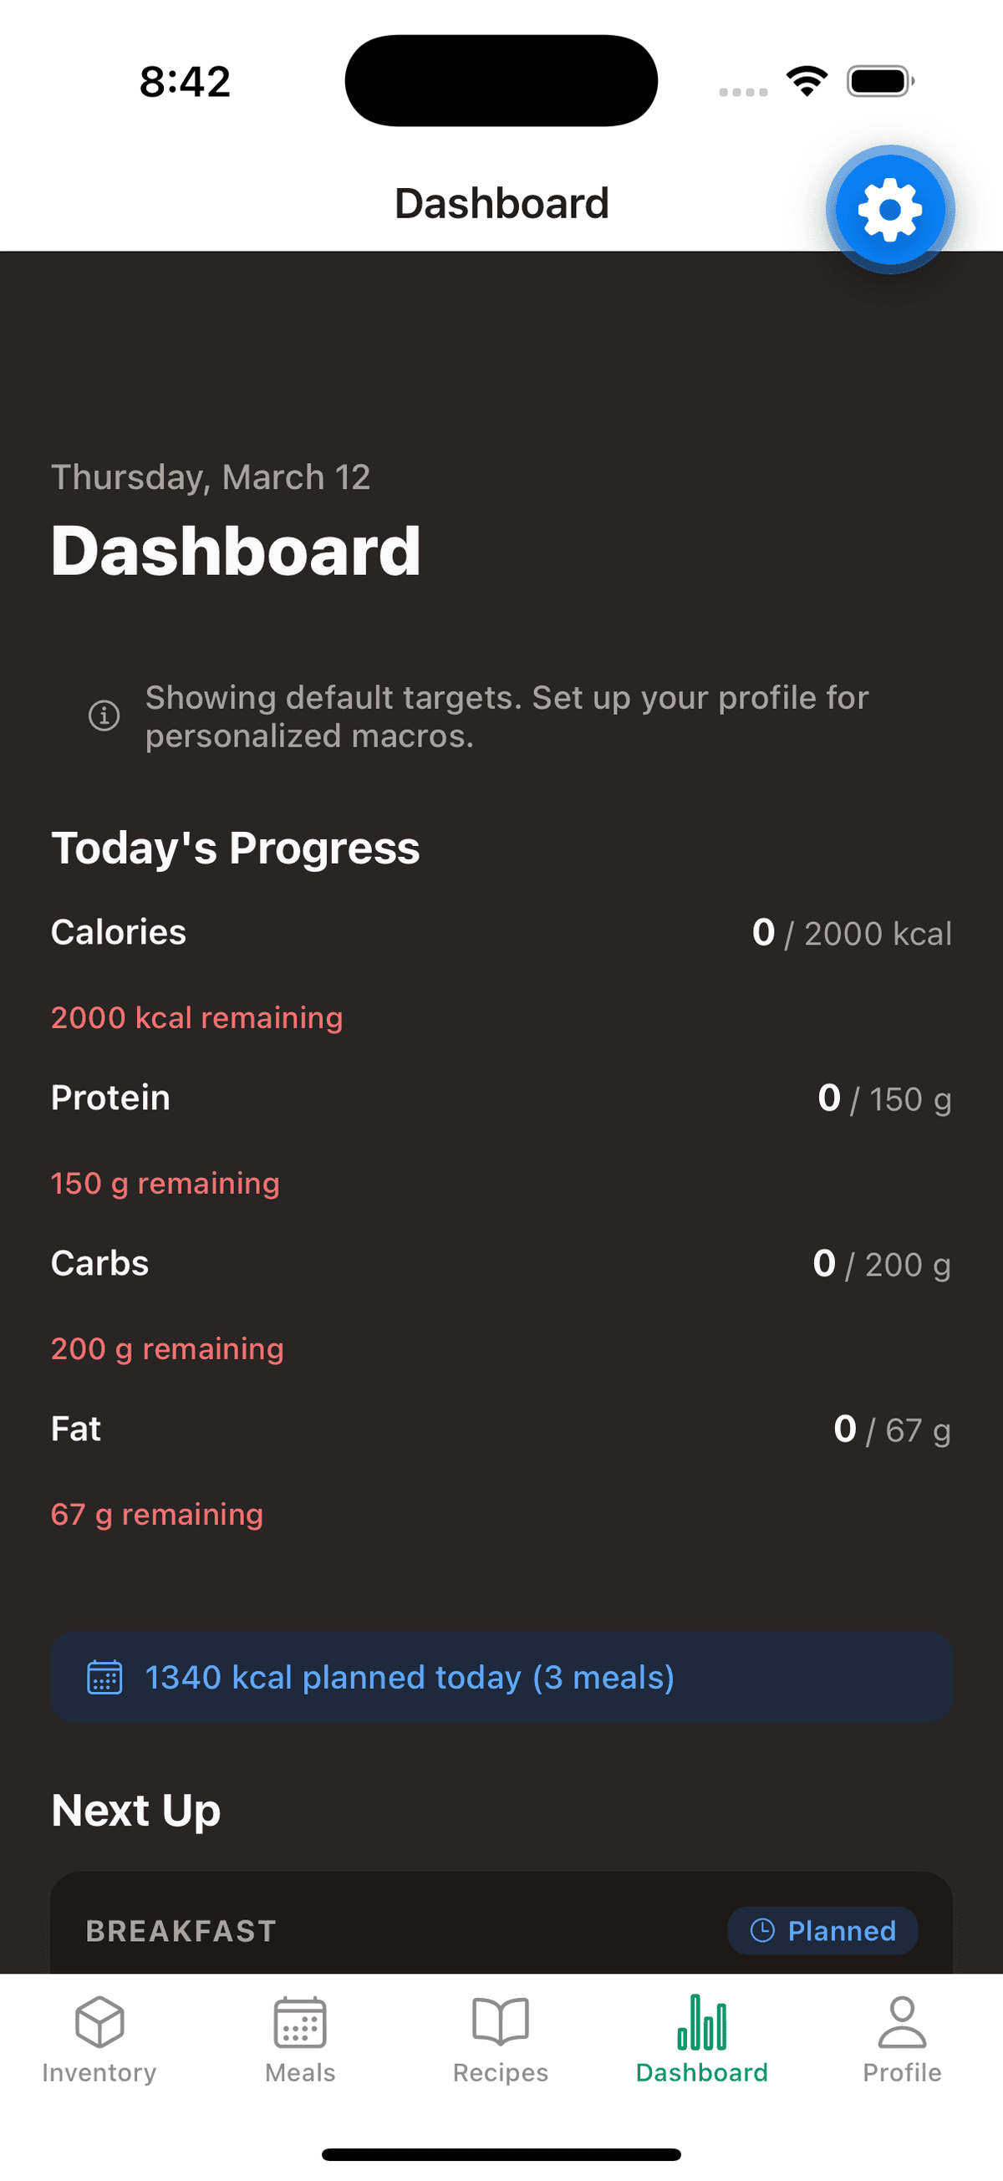
Task: Open the 1340 kcal planned today banner
Action: 501,1677
